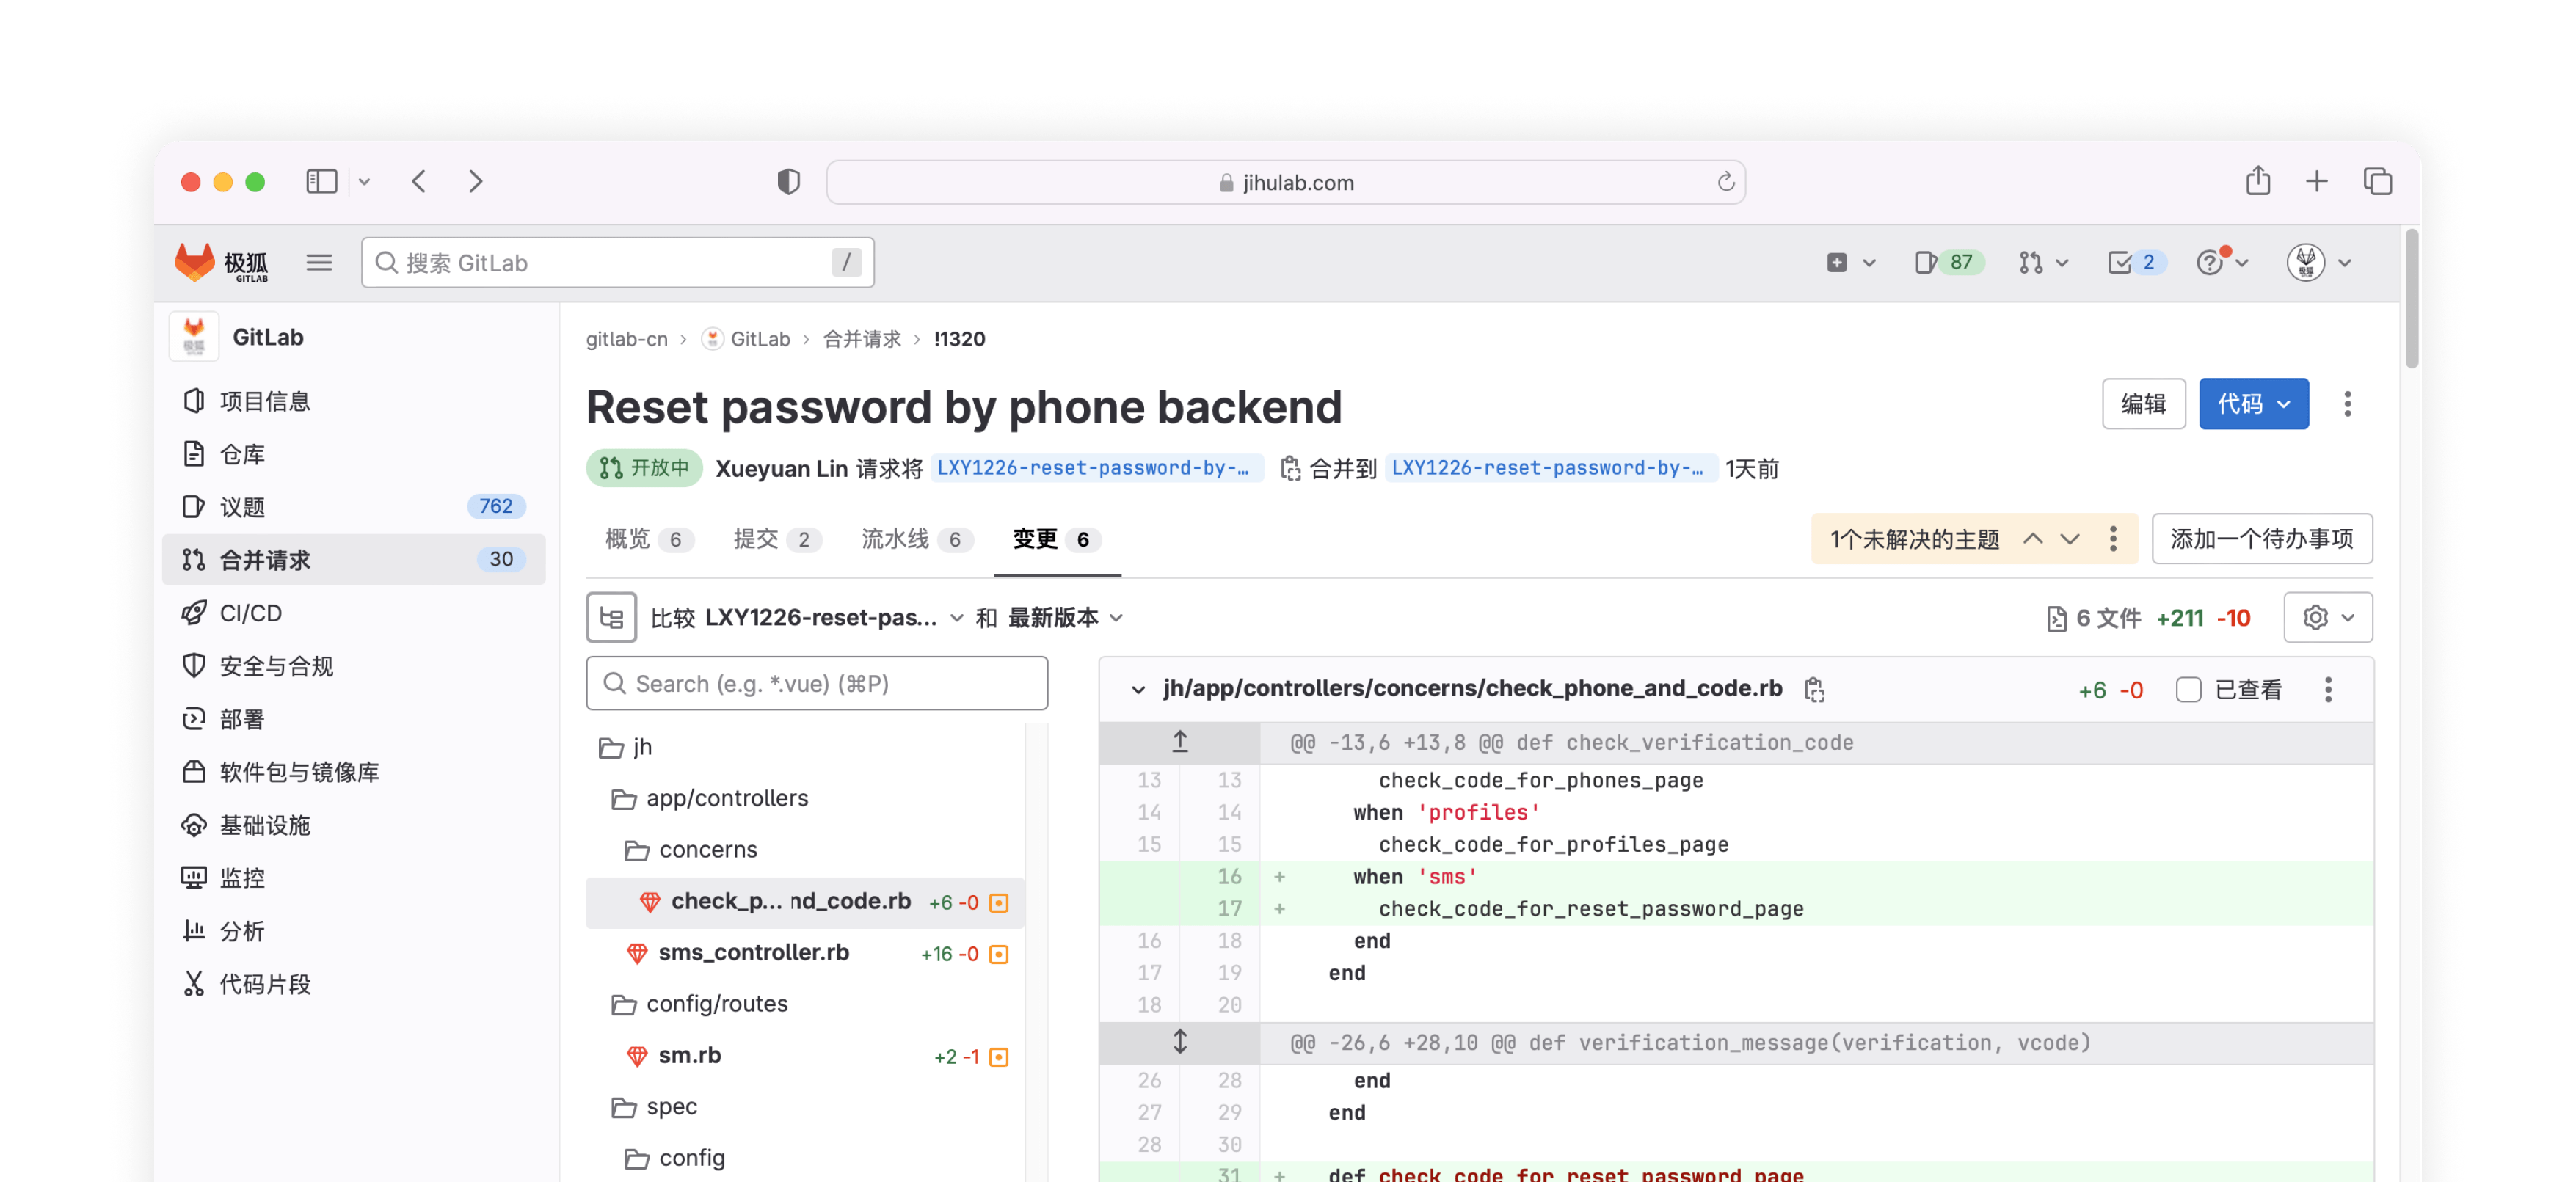Screen dimensions: 2576x1182
Task: Click the file search box in the tree
Action: pos(816,684)
